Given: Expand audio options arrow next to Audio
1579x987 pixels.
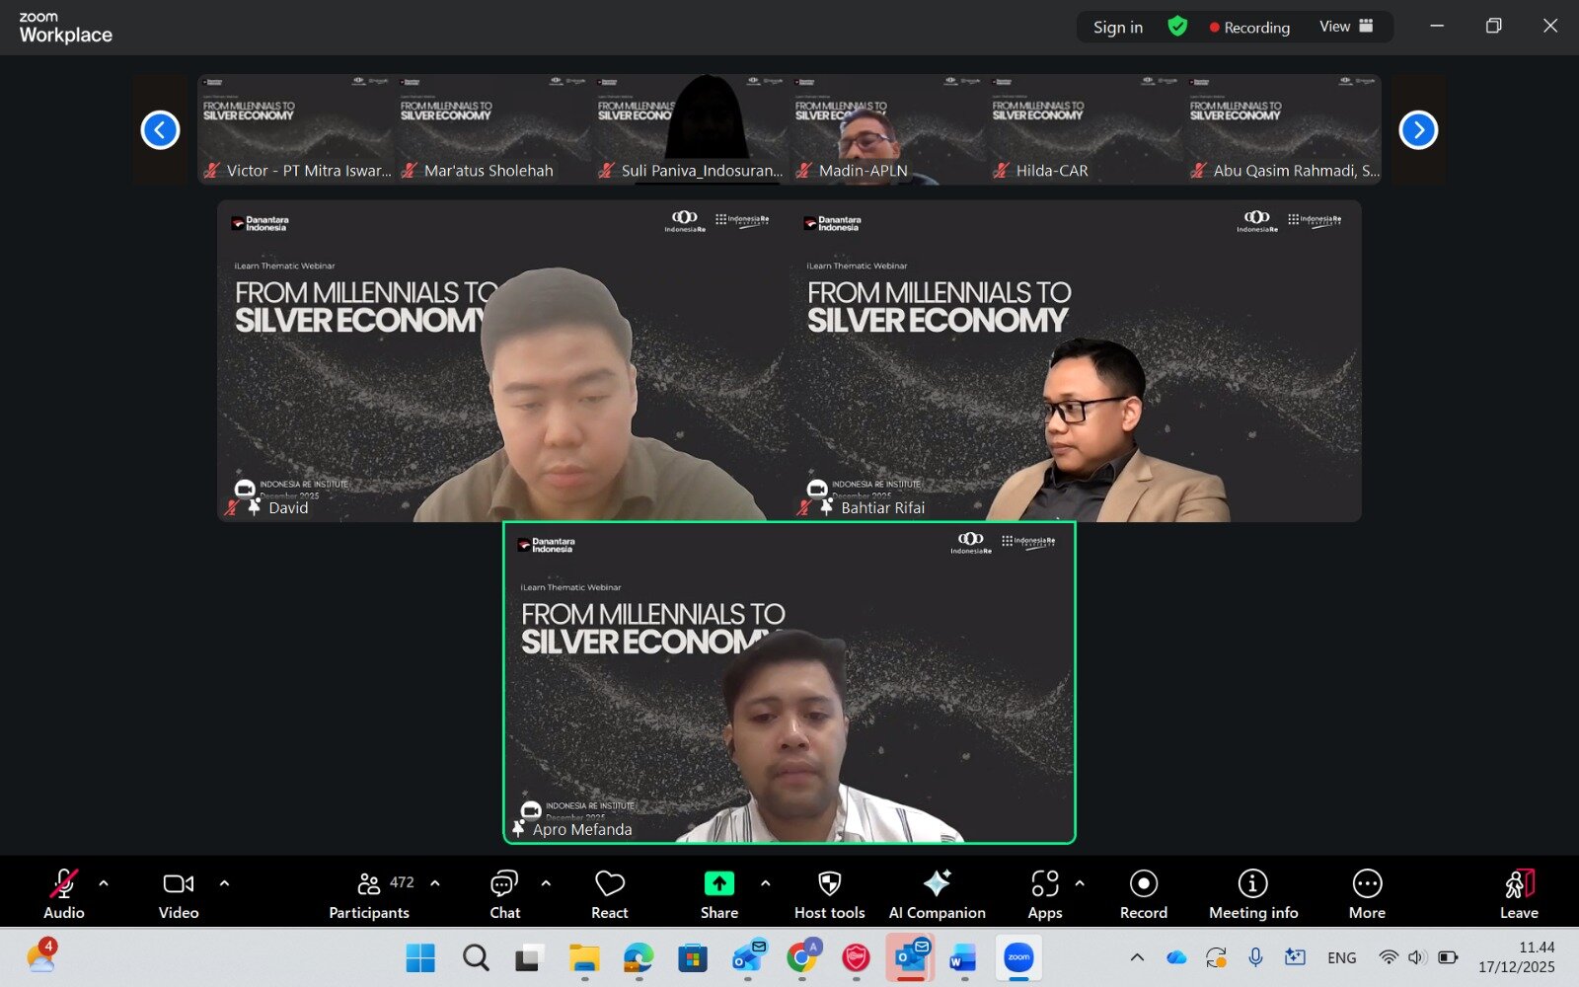Looking at the screenshot, I should click(104, 883).
